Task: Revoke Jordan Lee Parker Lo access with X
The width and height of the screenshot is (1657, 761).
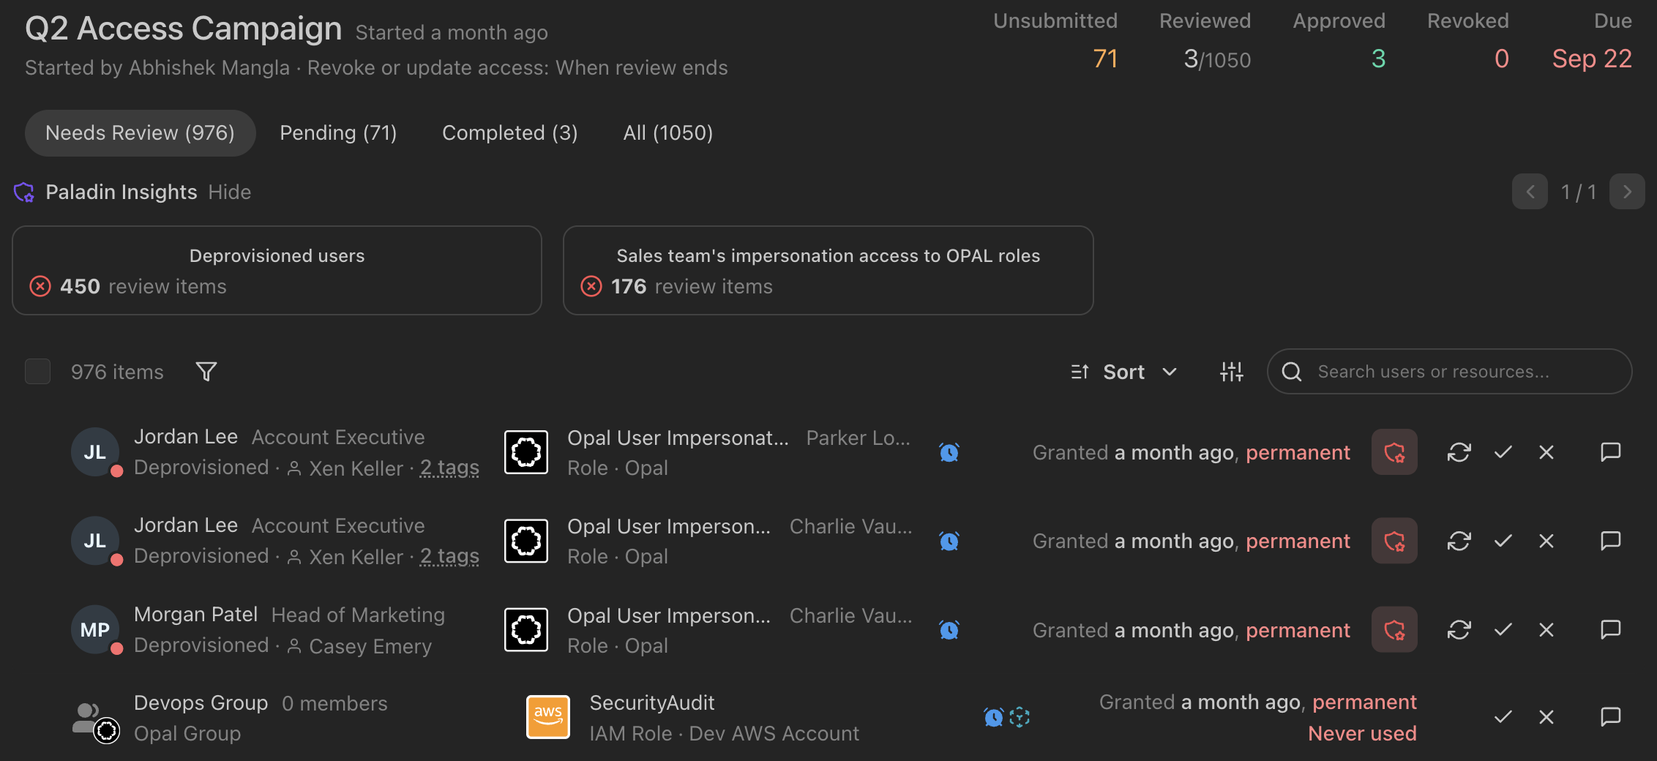Action: tap(1546, 452)
